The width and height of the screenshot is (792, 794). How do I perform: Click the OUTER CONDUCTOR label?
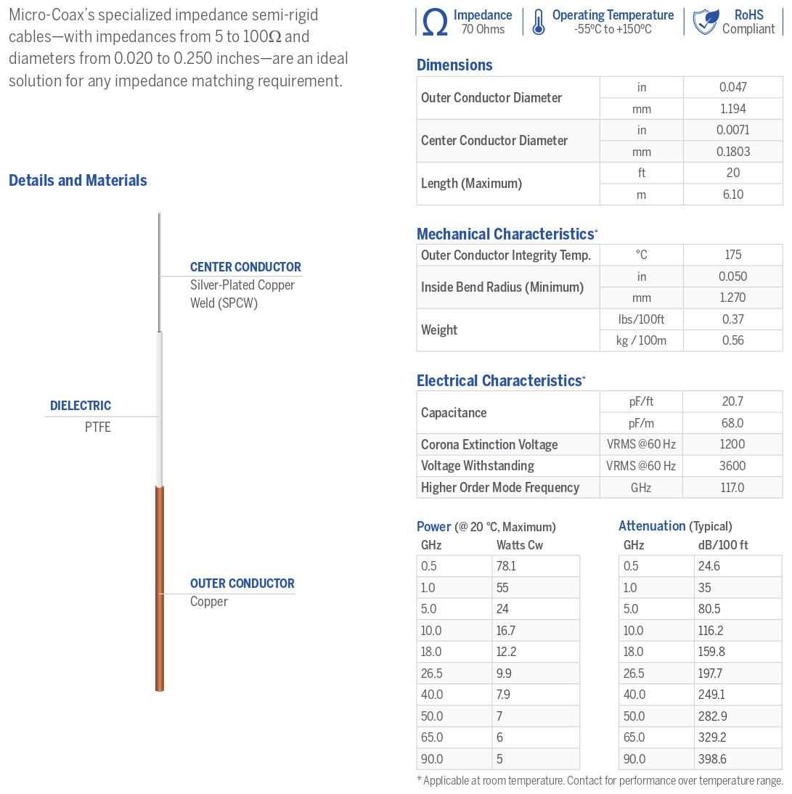(x=242, y=584)
